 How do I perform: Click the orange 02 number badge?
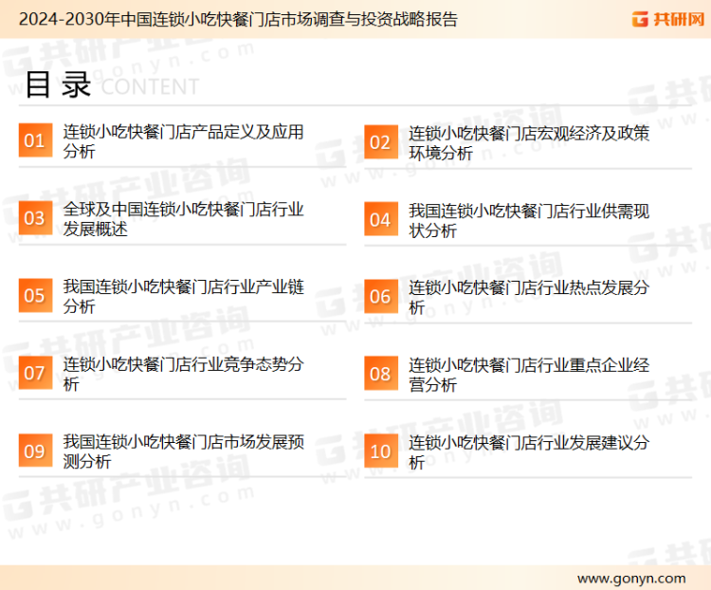point(381,142)
